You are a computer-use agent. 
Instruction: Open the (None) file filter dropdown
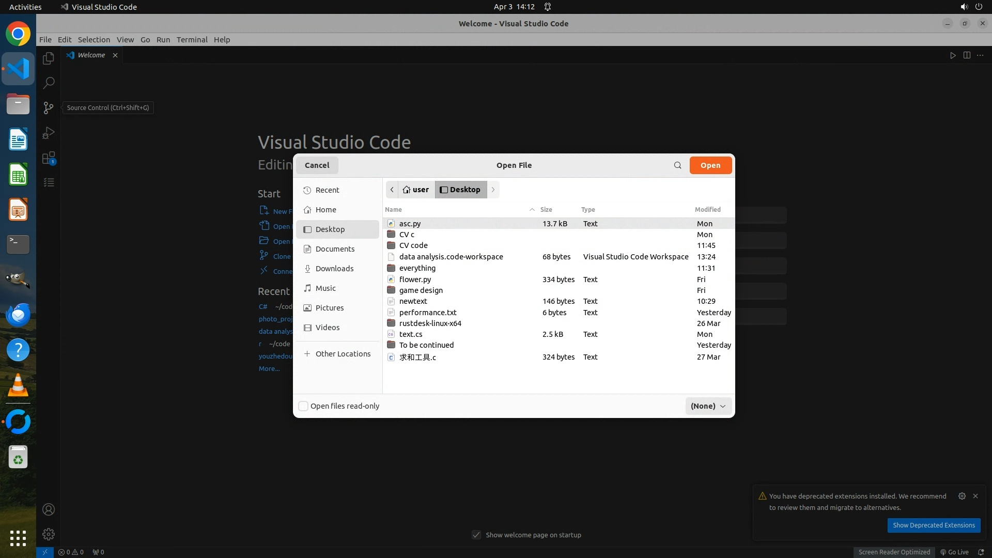coord(708,406)
